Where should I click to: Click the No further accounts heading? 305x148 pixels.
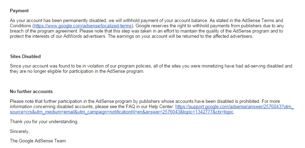click(x=31, y=92)
